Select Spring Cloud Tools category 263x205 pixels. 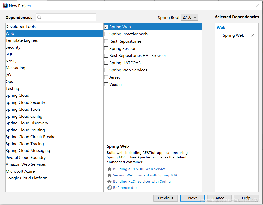pyautogui.click(x=54, y=109)
